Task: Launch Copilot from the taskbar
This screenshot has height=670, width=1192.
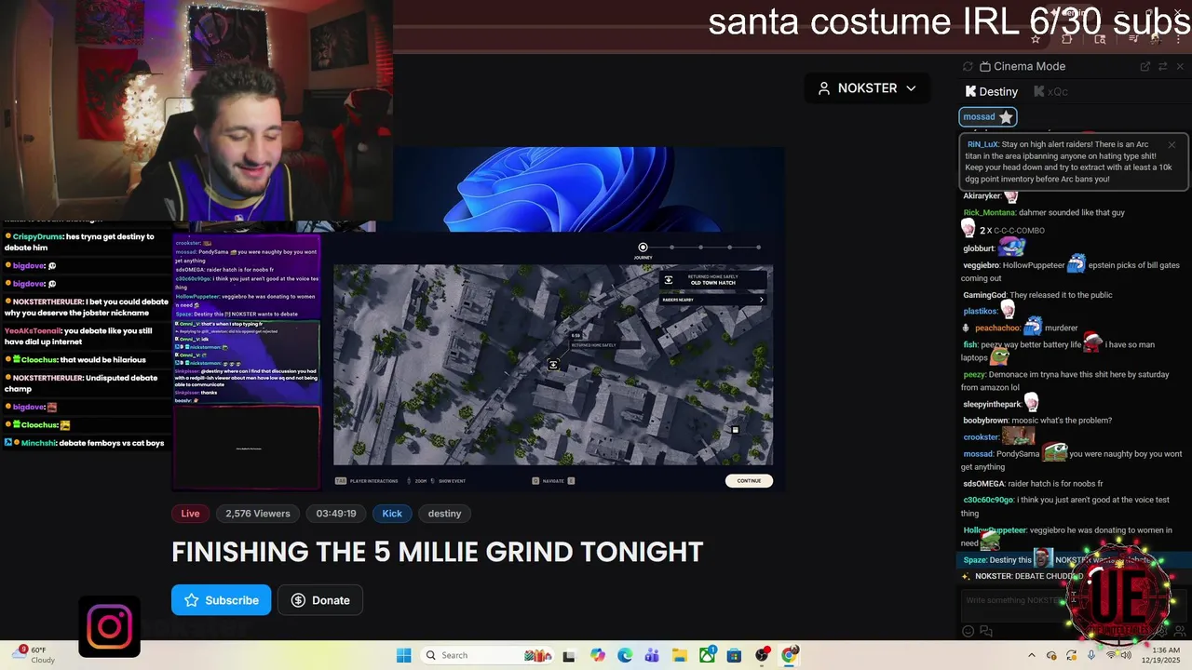Action: click(x=598, y=655)
